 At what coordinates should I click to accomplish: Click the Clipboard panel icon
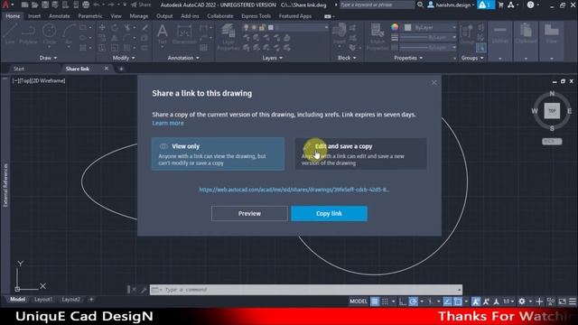point(526,33)
